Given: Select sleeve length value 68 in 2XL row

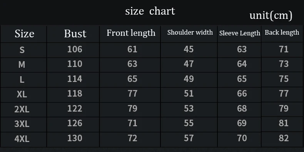Looking at the screenshot, I should pyautogui.click(x=242, y=109).
